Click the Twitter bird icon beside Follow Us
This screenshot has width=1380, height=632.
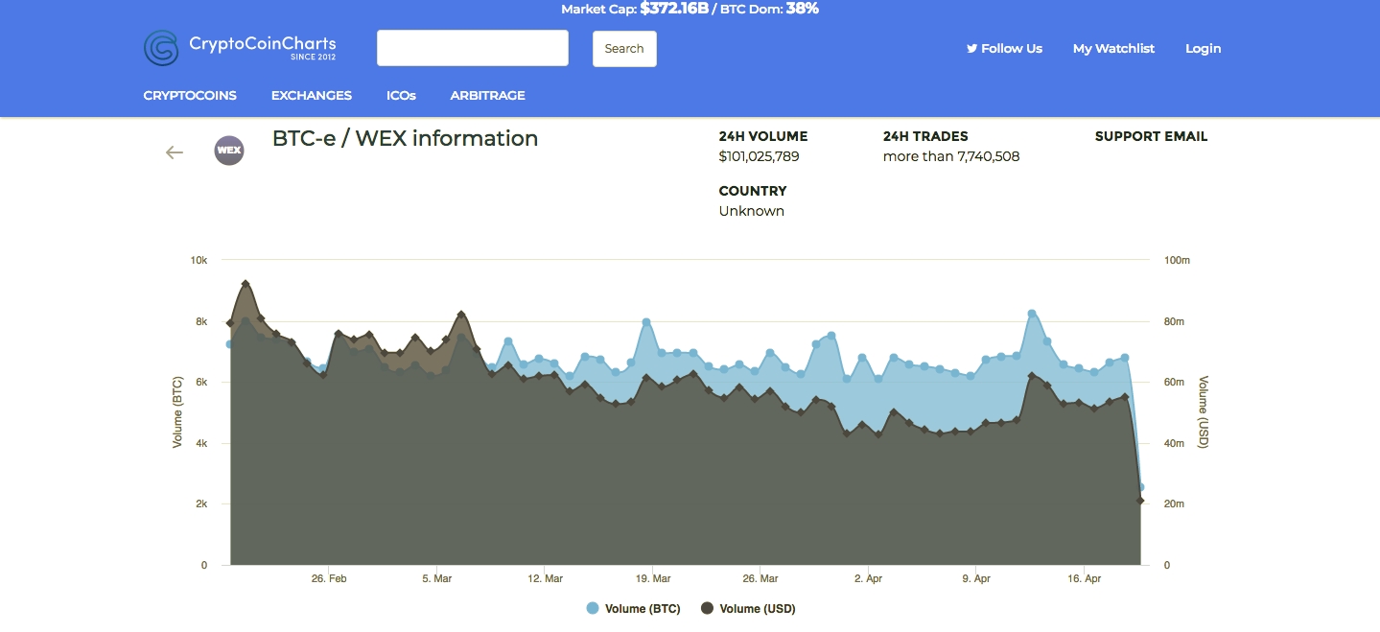pyautogui.click(x=971, y=48)
